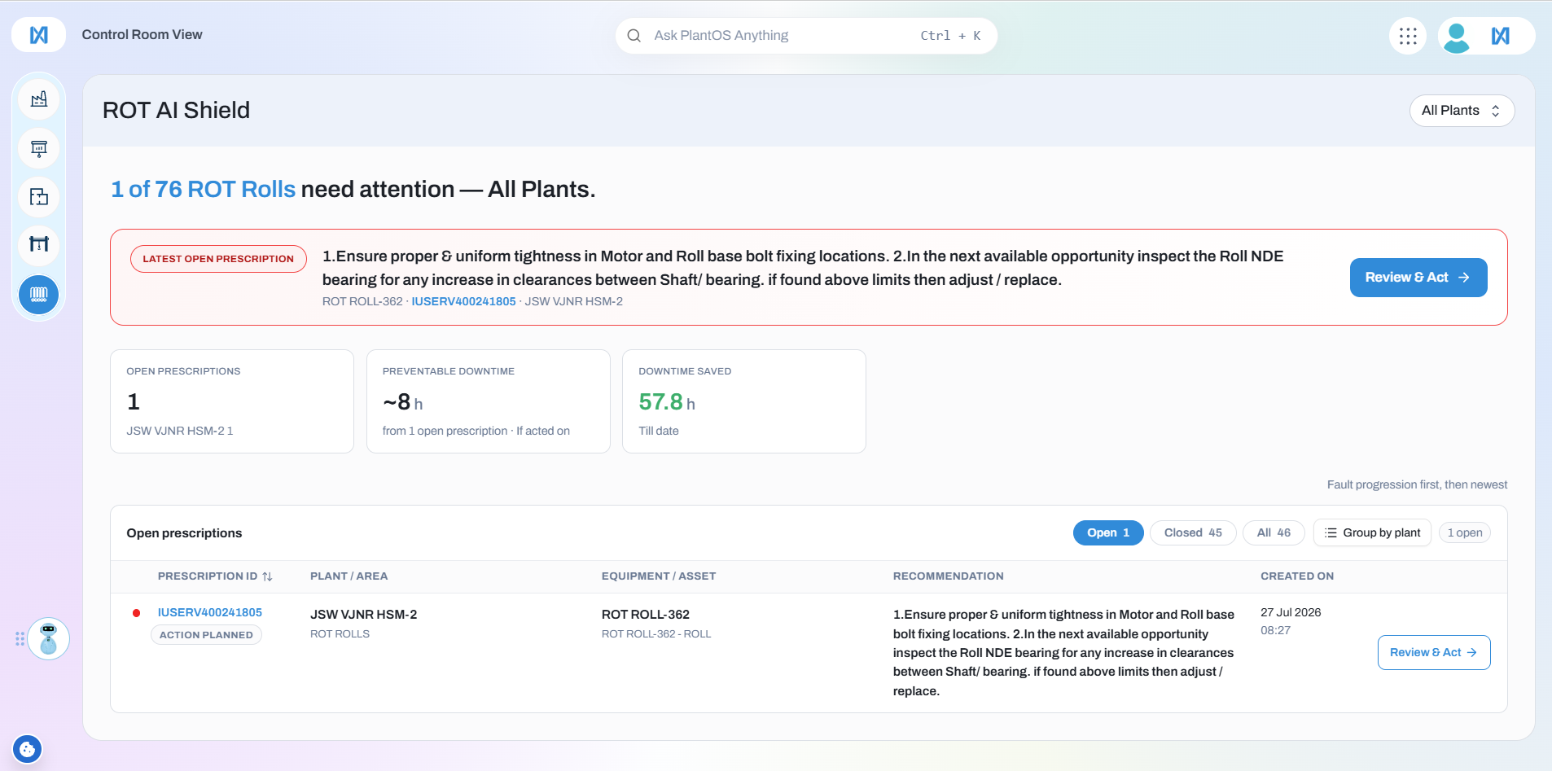Viewport: 1552px width, 771px height.
Task: Toggle Group by plant
Action: tap(1372, 532)
